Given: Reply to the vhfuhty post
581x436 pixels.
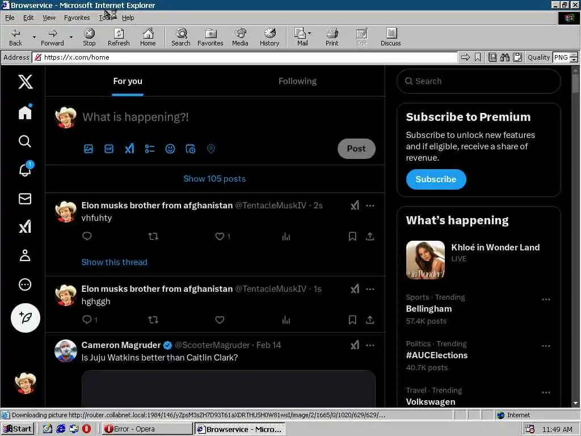Looking at the screenshot, I should click(x=87, y=236).
